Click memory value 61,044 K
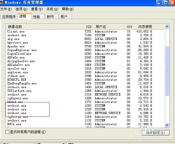This screenshot has height=144, width=175. click(x=145, y=72)
